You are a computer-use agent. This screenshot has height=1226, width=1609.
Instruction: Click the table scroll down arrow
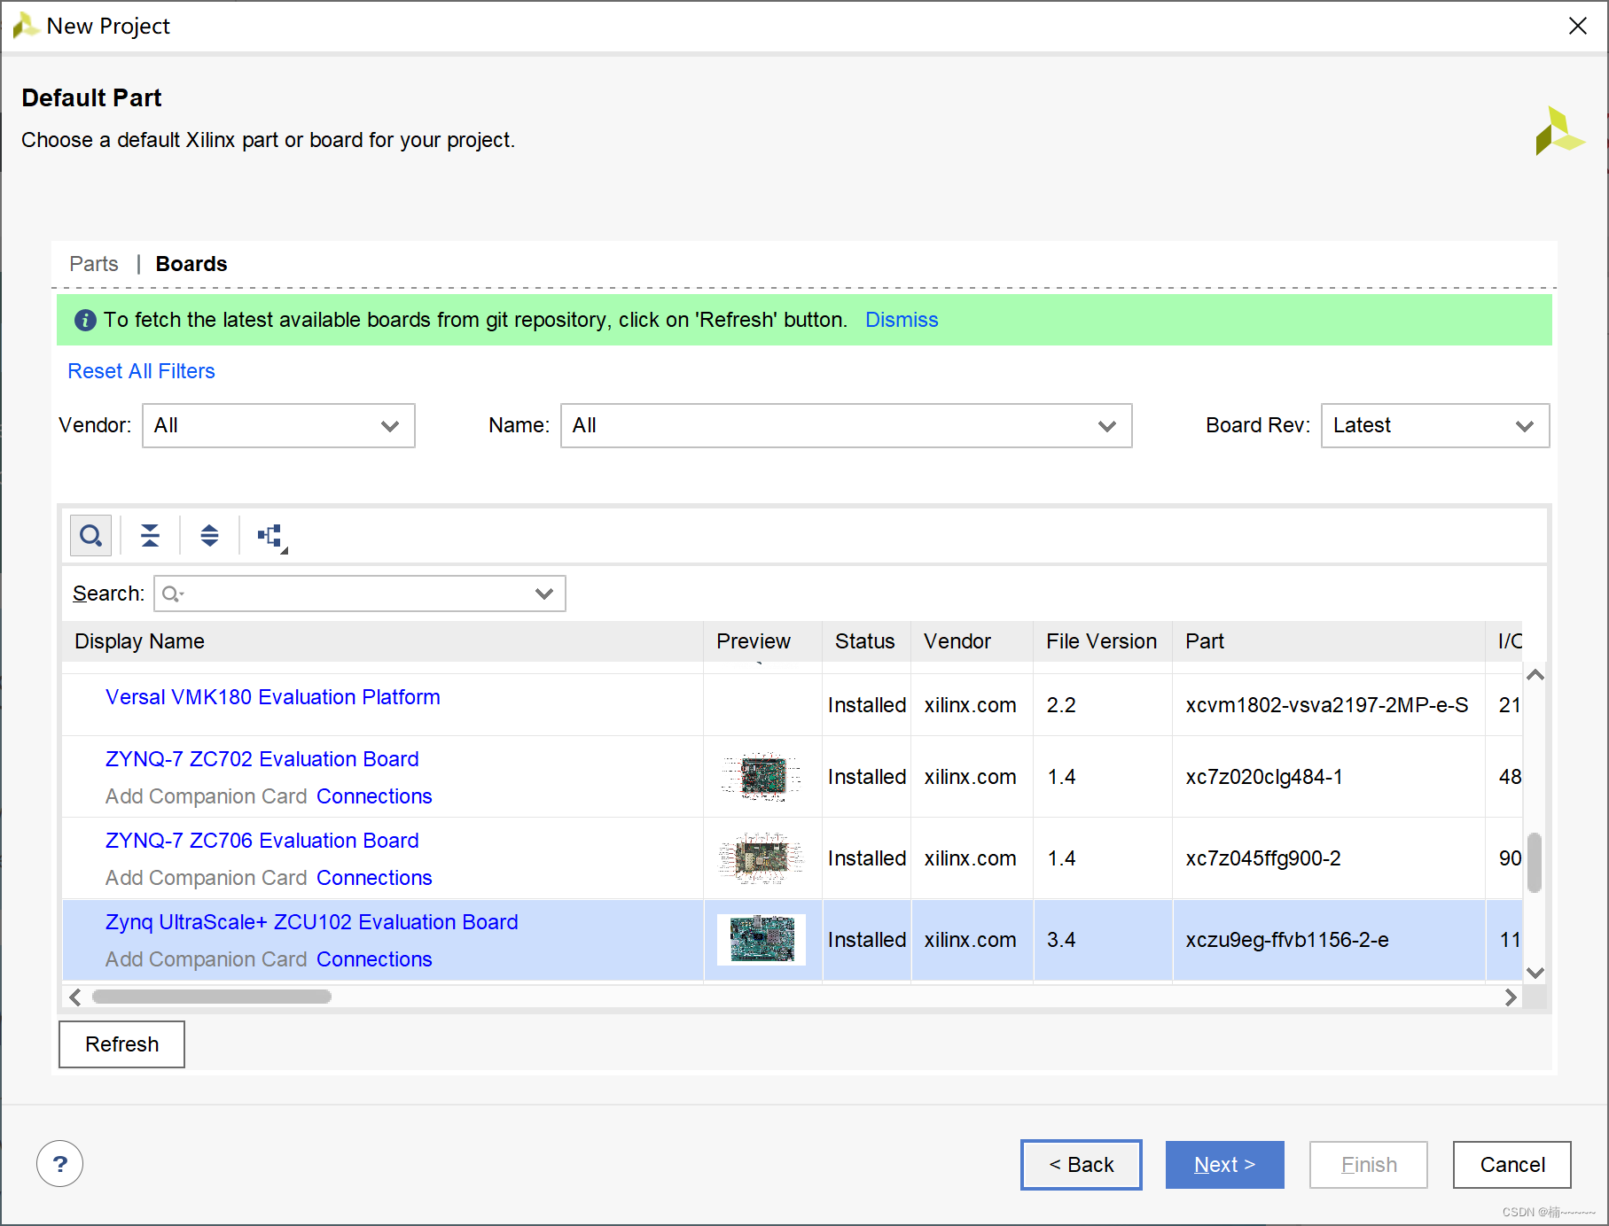point(1536,973)
